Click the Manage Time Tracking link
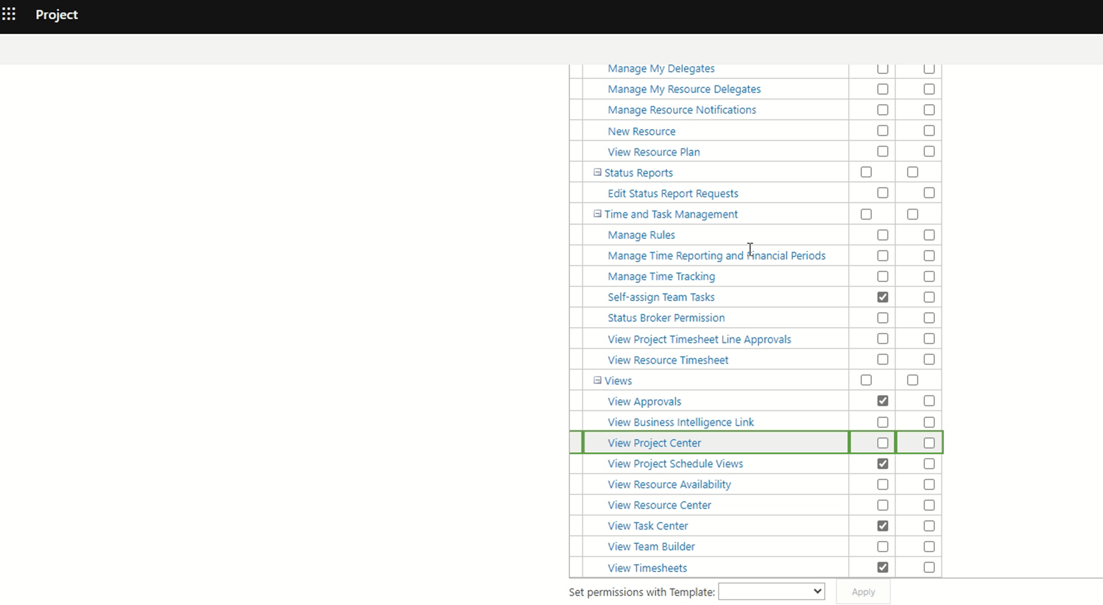1103x605 pixels. [x=661, y=276]
